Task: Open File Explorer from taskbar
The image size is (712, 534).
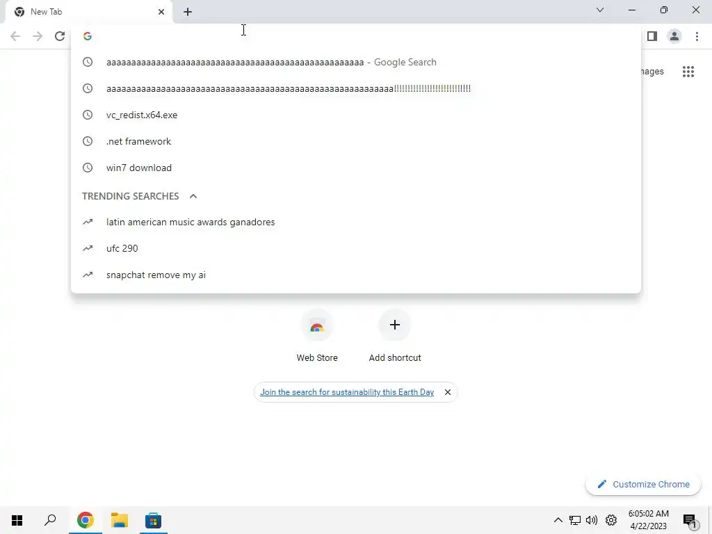Action: point(120,520)
